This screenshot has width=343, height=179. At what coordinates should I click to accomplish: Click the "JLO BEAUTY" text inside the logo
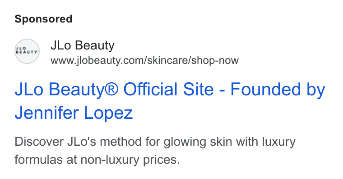[x=27, y=50]
